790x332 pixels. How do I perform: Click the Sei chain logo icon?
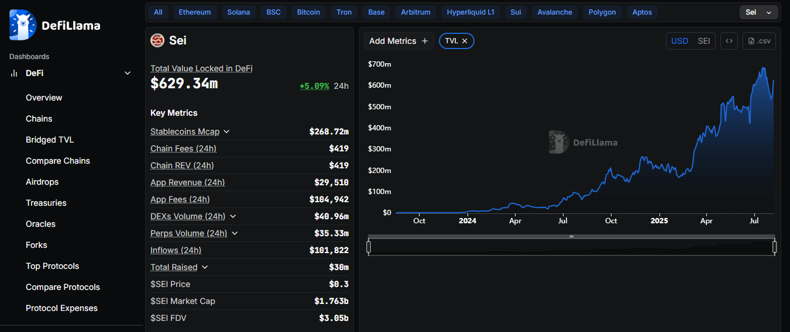coord(157,40)
